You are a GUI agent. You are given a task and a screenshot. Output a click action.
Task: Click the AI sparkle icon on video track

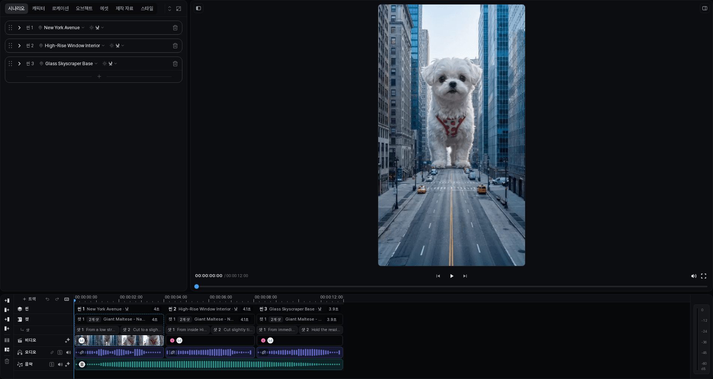[67, 340]
